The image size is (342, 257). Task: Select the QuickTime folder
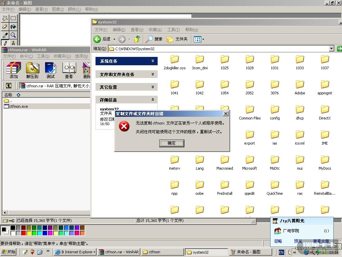click(x=275, y=188)
